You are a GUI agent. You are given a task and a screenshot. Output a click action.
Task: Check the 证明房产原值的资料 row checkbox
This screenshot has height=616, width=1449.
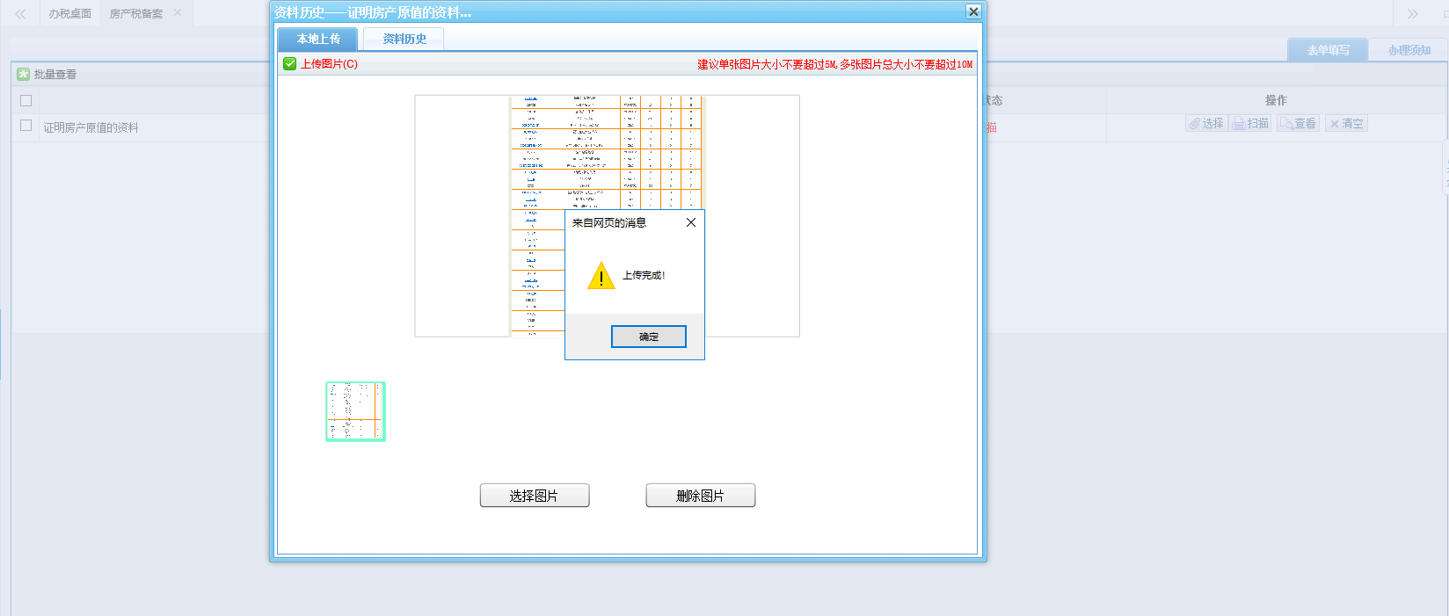26,126
